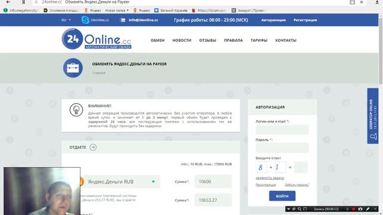Click the 'График работы: 08:00 - 23:00 (МСК)' text
This screenshot has height=215, width=383.
211,20
